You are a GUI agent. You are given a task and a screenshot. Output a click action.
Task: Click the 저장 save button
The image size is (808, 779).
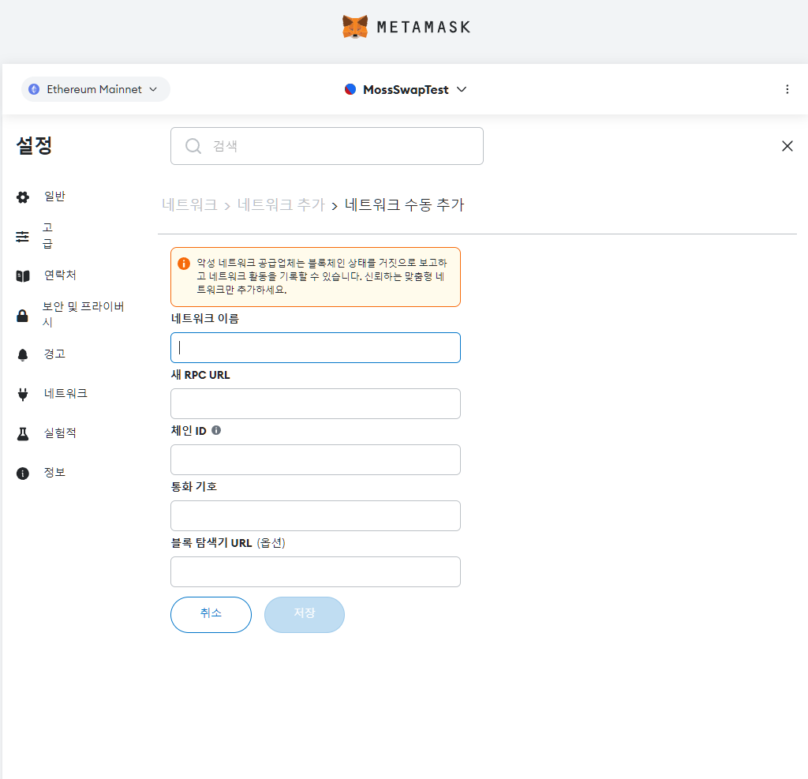tap(304, 615)
